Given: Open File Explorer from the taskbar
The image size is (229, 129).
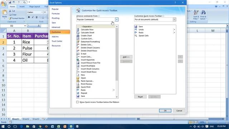Looking at the screenshot, I should pyautogui.click(x=28, y=126).
